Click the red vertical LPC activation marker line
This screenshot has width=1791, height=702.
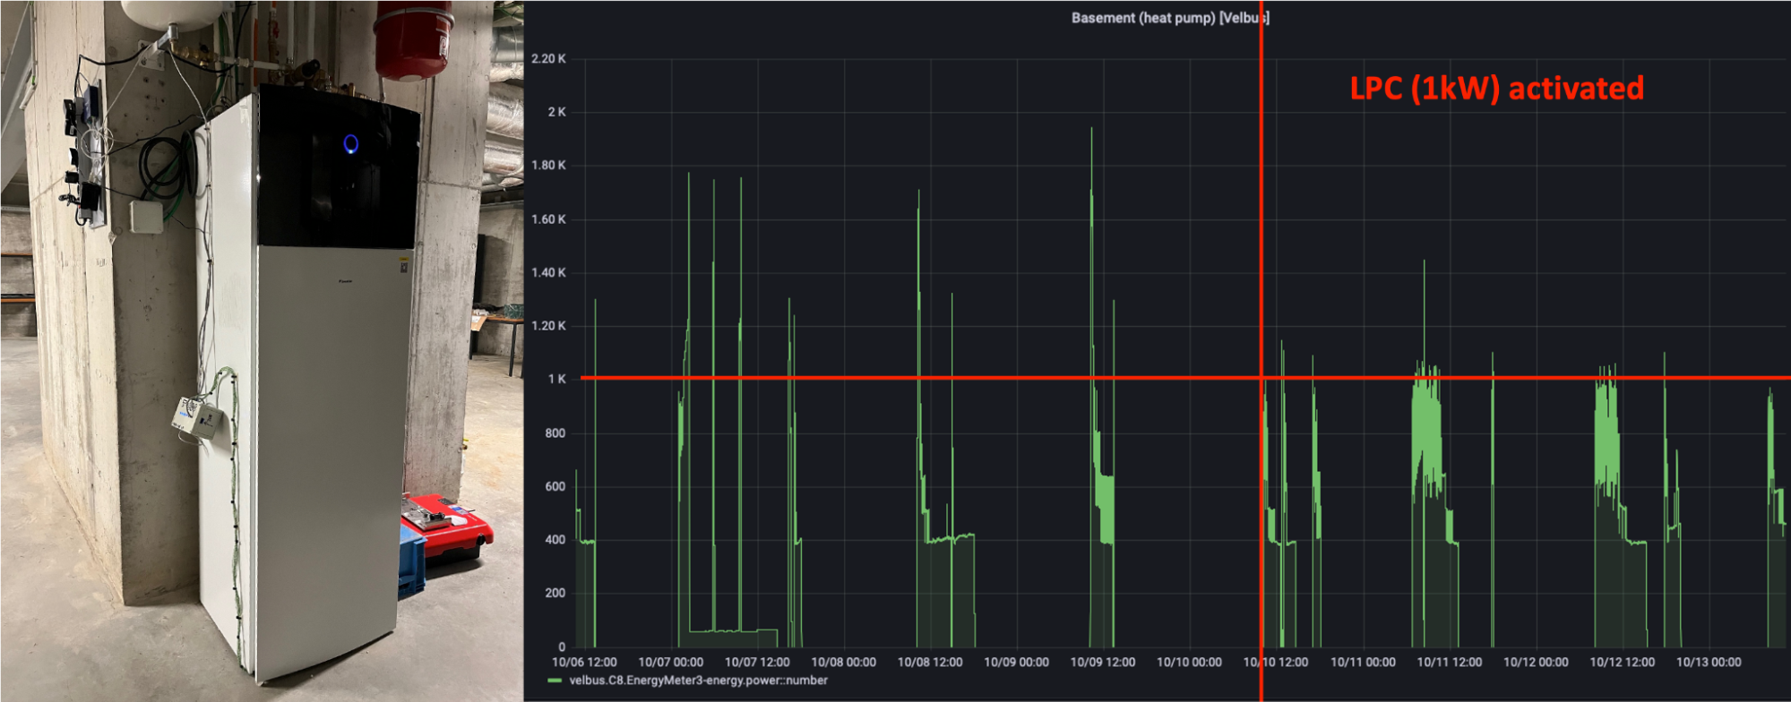point(1261,224)
